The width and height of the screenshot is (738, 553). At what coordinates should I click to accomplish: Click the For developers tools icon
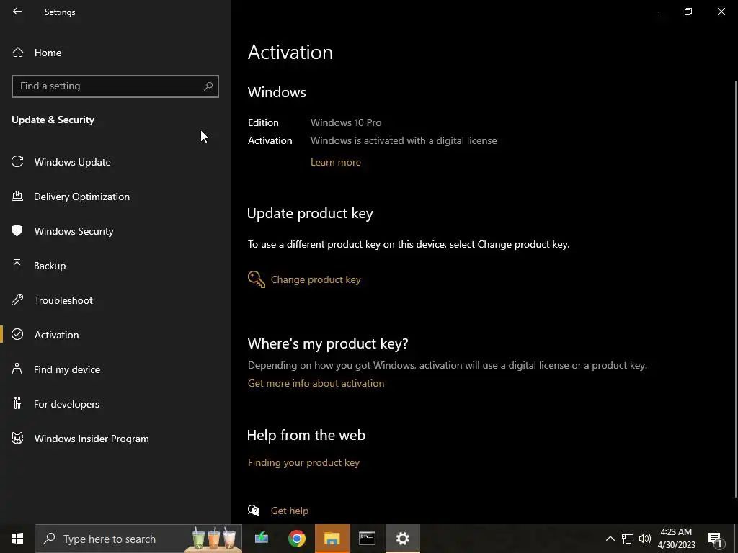[x=17, y=403]
